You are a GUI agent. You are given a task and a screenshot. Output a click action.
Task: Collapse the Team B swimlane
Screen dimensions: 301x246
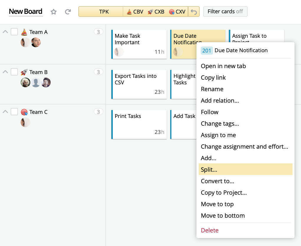pyautogui.click(x=5, y=72)
